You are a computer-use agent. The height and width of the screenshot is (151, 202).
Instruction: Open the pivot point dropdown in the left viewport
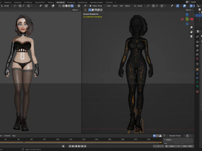[x=15, y=6]
